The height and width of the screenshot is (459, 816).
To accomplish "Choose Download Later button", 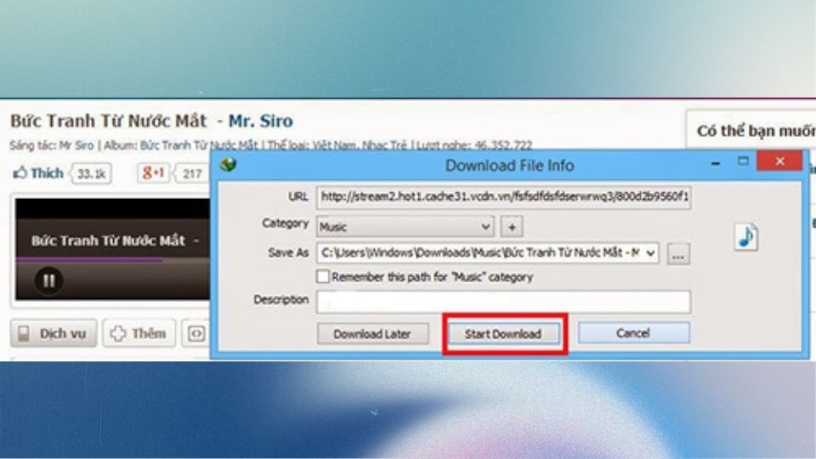I will (372, 334).
